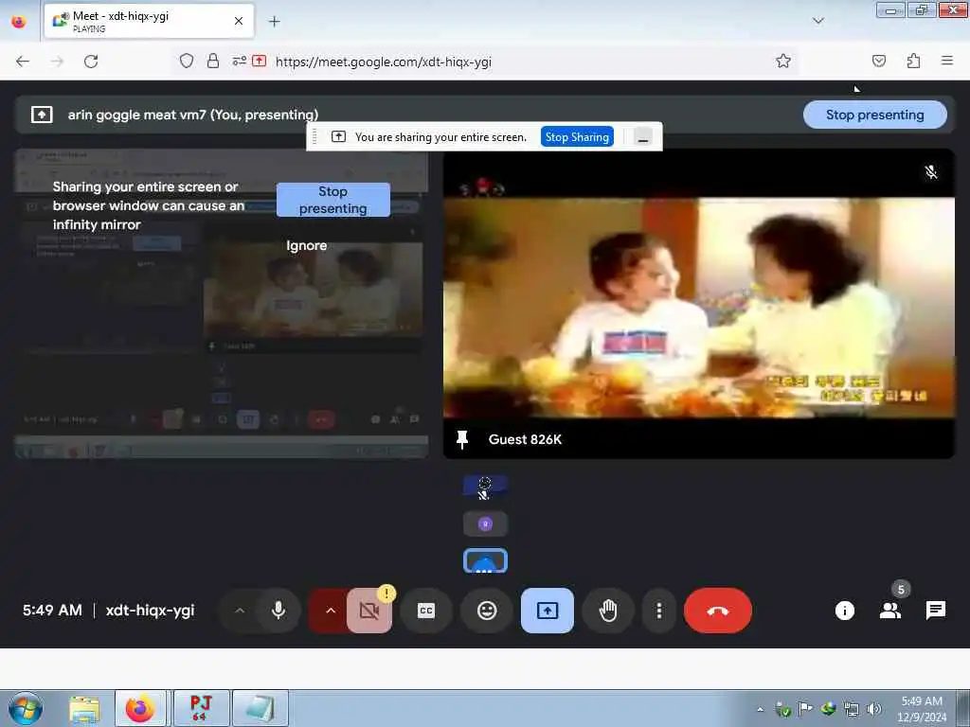
Task: Select the first small participant thumbnail
Action: point(485,488)
